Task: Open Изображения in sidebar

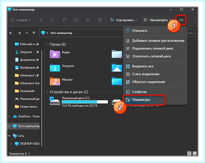Action: (27, 68)
